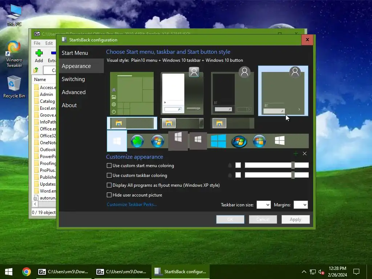Image resolution: width=372 pixels, height=279 pixels.
Task: Show hidden tray icons chevron
Action: (304, 272)
